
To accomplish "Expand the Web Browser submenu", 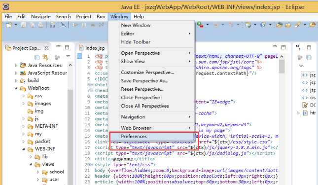I will 152,128.
